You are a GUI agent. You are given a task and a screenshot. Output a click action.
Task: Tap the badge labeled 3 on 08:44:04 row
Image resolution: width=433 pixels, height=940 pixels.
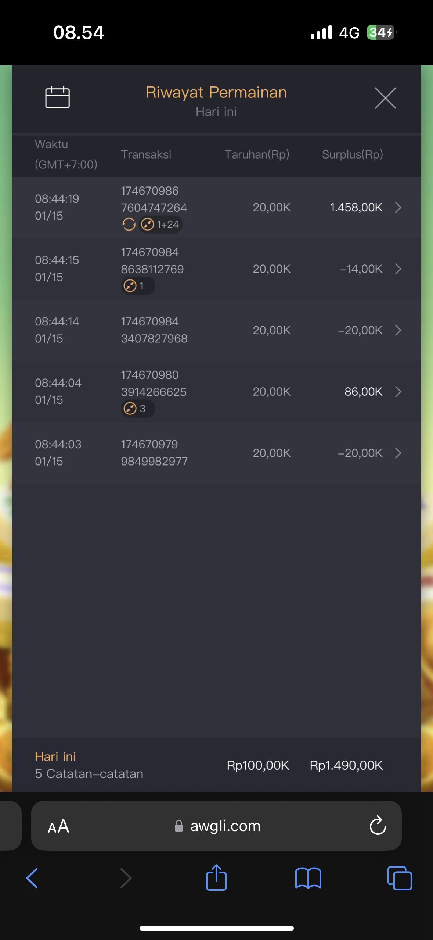point(137,409)
